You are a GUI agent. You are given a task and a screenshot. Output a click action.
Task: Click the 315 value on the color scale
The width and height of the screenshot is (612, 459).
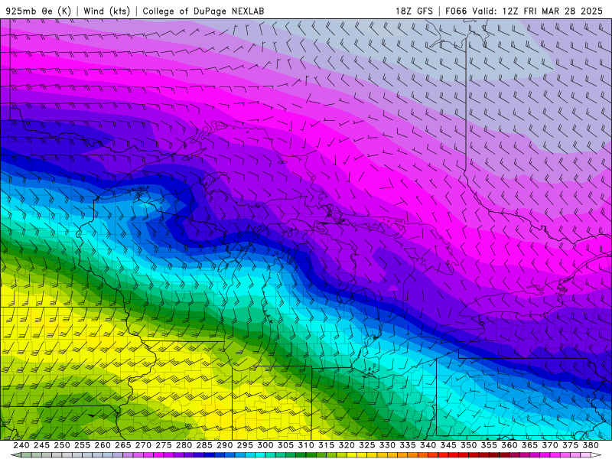click(327, 445)
